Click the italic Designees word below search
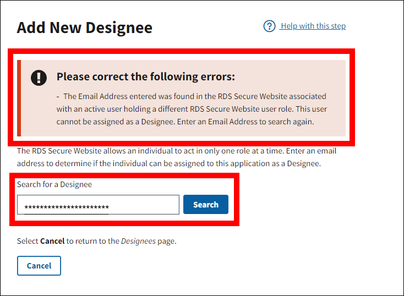This screenshot has height=296, width=404. point(138,241)
